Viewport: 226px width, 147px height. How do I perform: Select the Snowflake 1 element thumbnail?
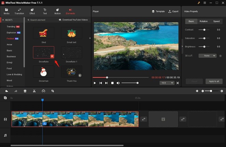pos(72,52)
